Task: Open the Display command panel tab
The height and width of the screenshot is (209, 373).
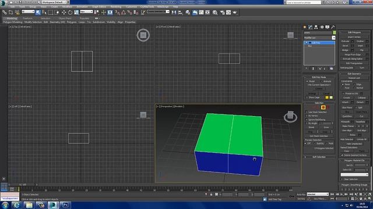Action: pos(328,27)
